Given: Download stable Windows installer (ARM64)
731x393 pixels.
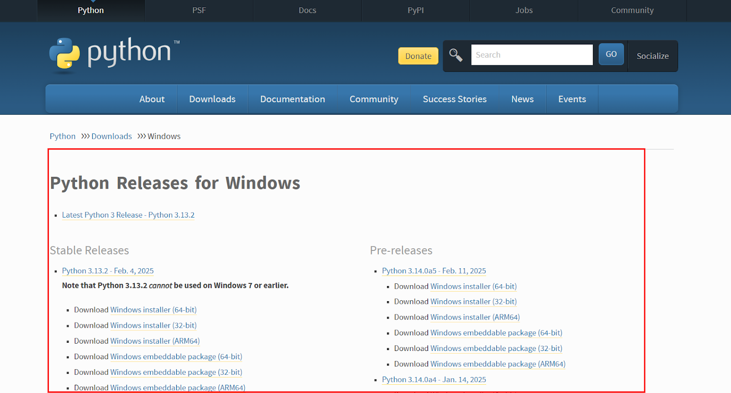Looking at the screenshot, I should [155, 341].
